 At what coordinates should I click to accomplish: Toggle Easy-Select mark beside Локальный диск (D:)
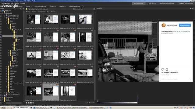[x=1, y=17]
